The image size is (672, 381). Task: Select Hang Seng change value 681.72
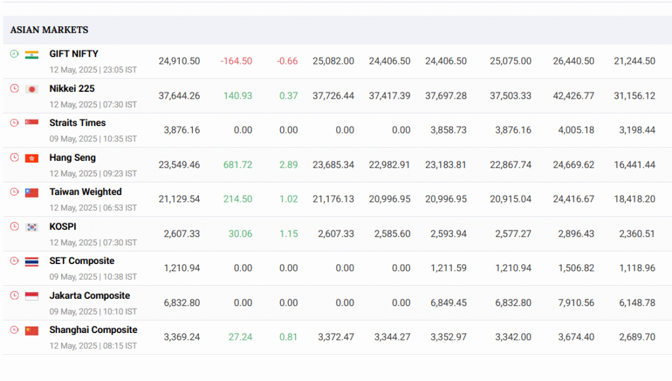[238, 165]
